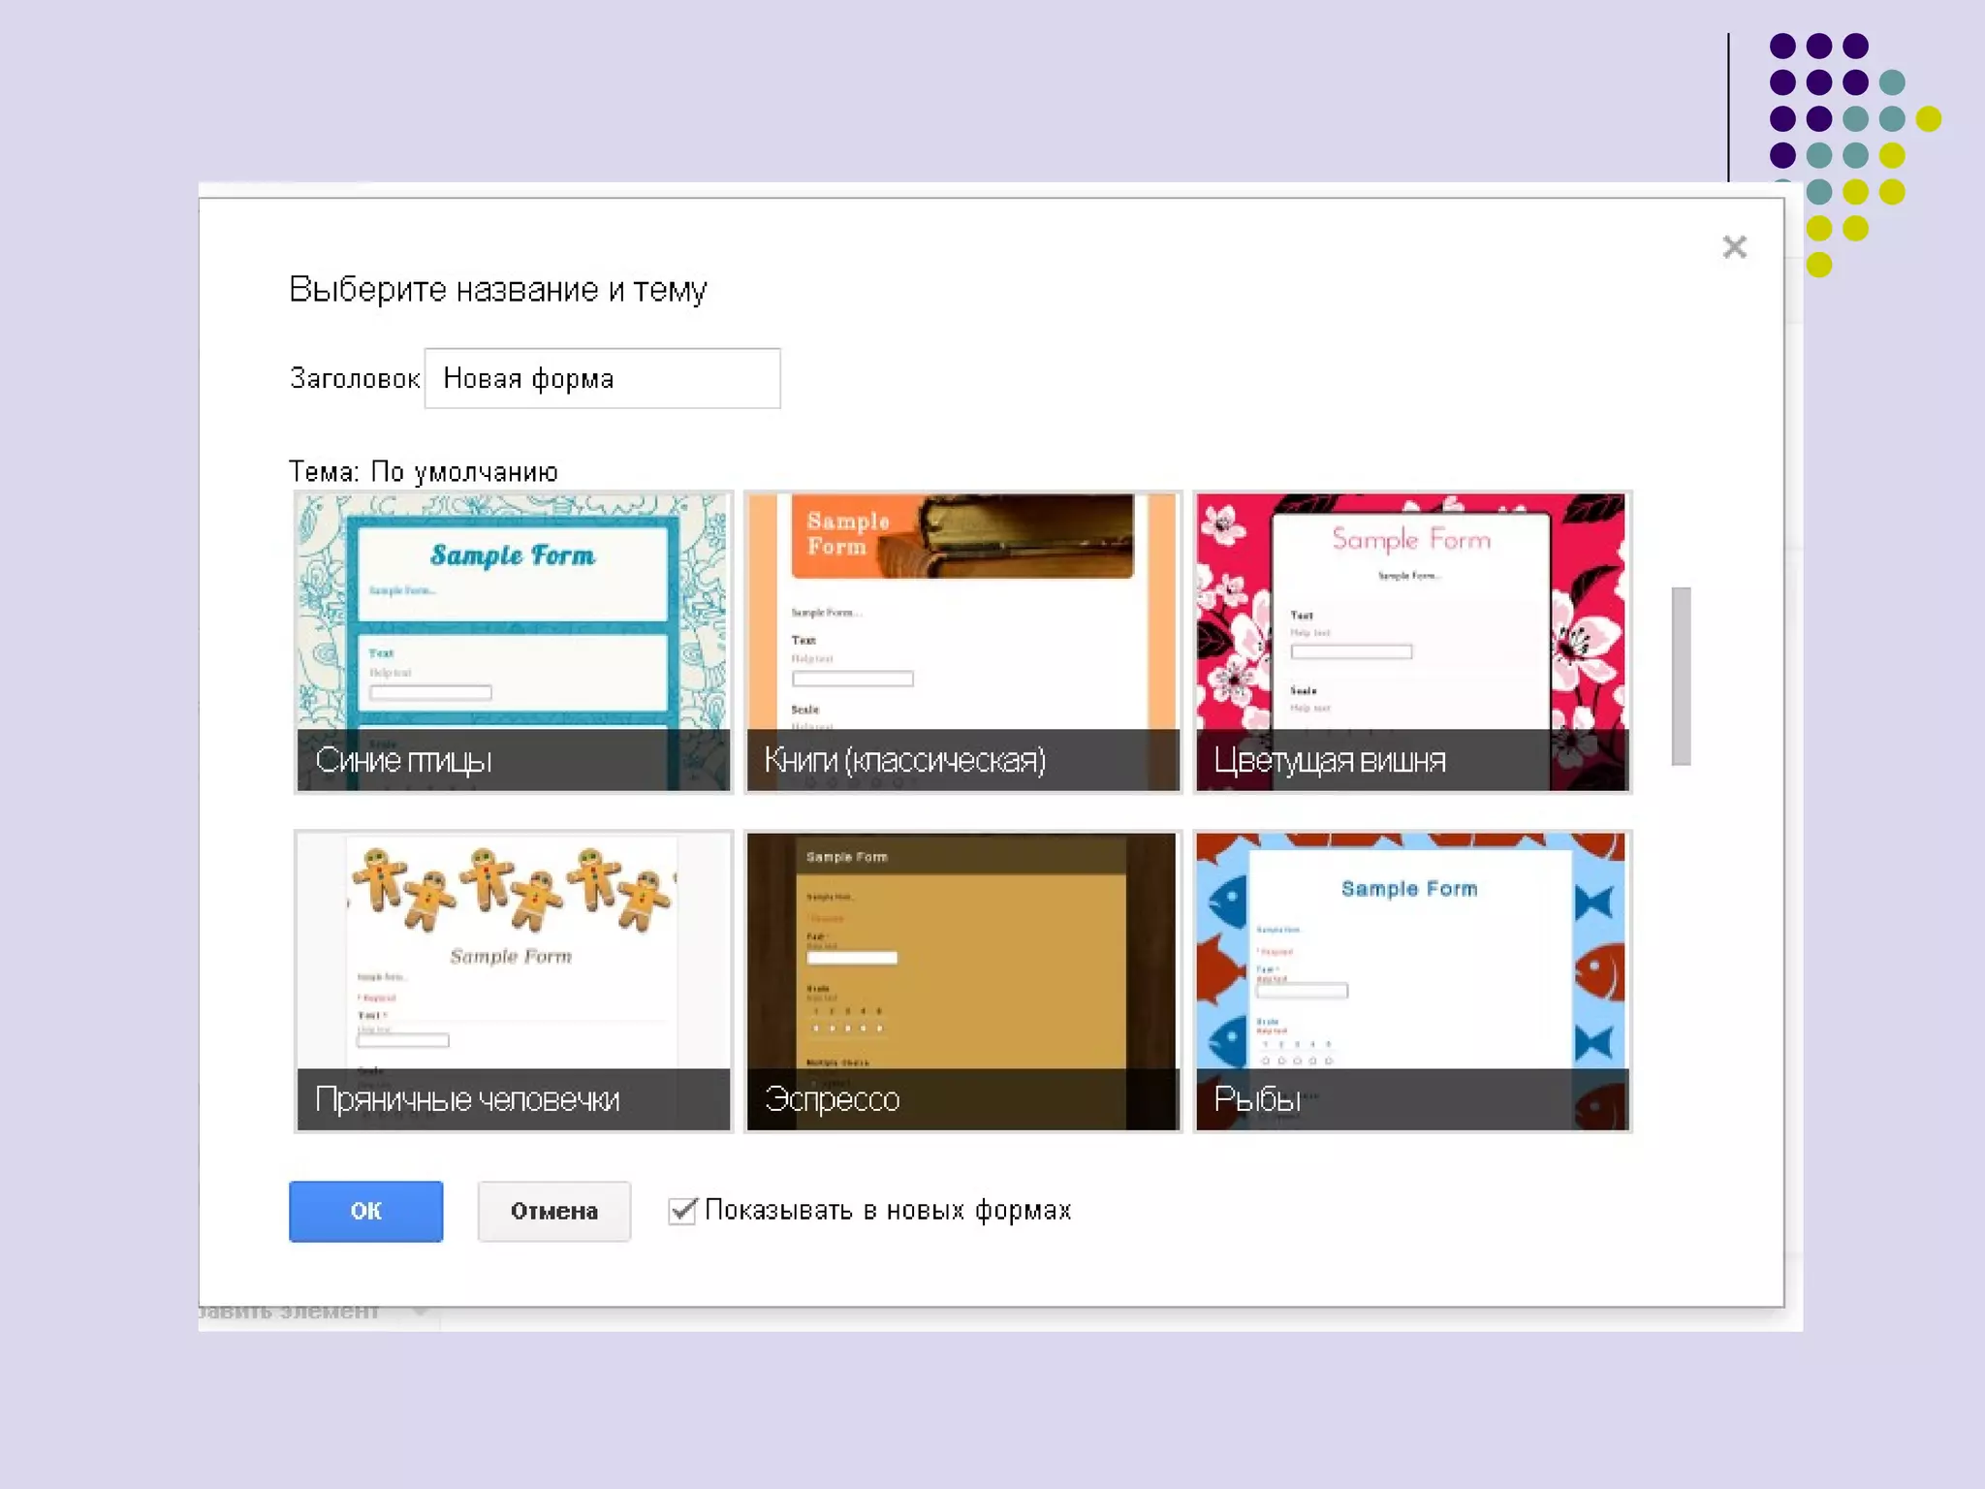
Task: Toggle Показывать в новых формах checkbox
Action: click(682, 1211)
